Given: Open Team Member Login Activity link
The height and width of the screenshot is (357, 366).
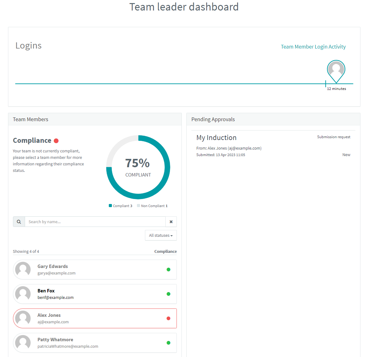Looking at the screenshot, I should click(313, 47).
